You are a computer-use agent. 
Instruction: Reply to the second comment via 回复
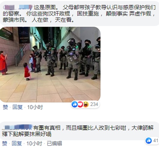[x=17, y=143]
